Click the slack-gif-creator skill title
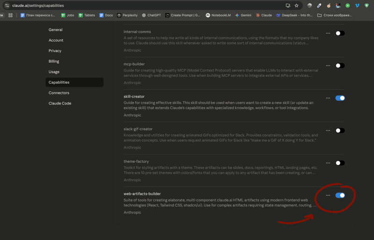This screenshot has height=240, width=374. point(138,129)
